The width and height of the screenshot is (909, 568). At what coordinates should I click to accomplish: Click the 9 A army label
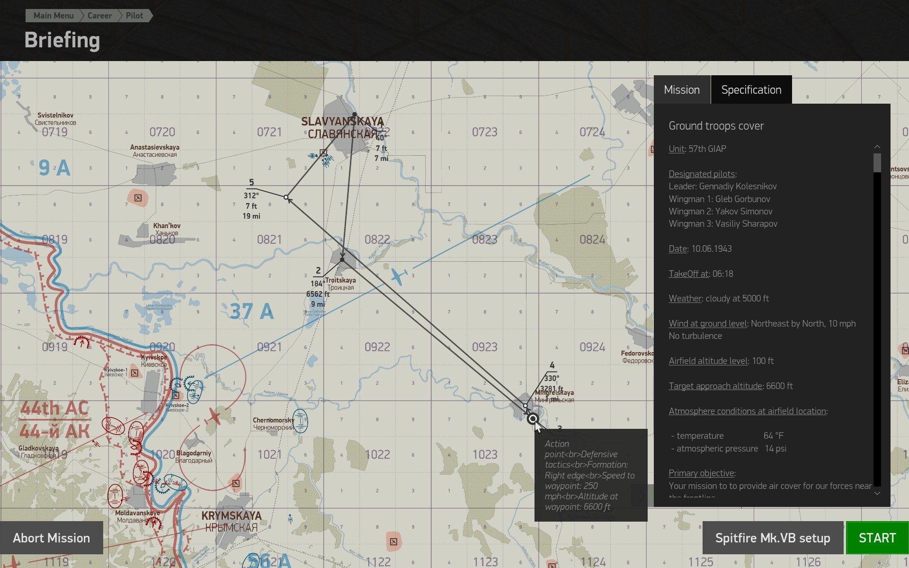(54, 168)
